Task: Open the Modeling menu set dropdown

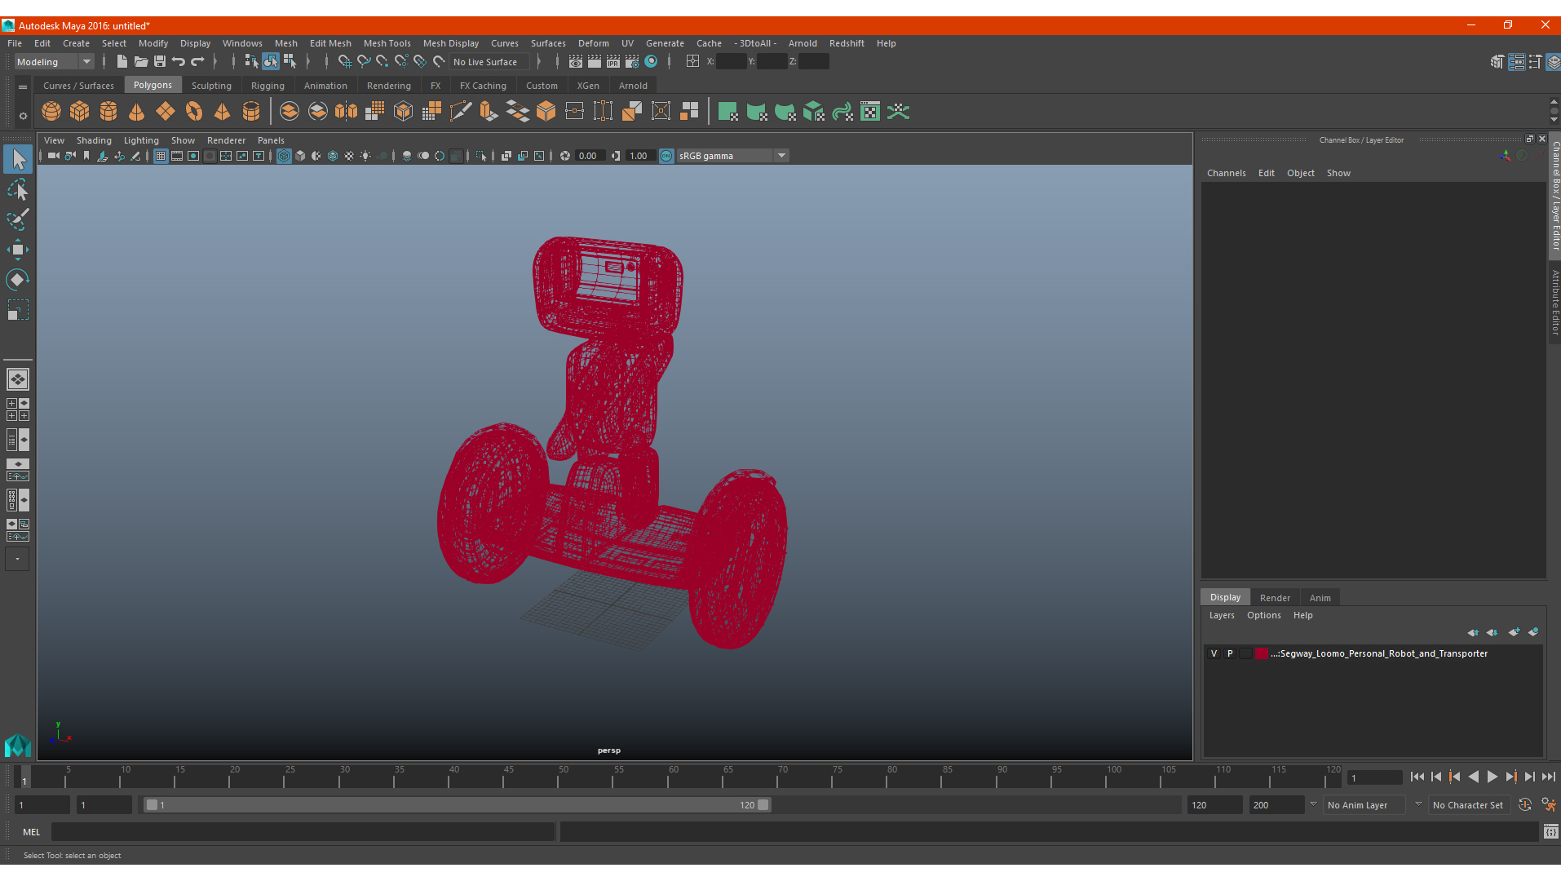Action: (x=55, y=62)
